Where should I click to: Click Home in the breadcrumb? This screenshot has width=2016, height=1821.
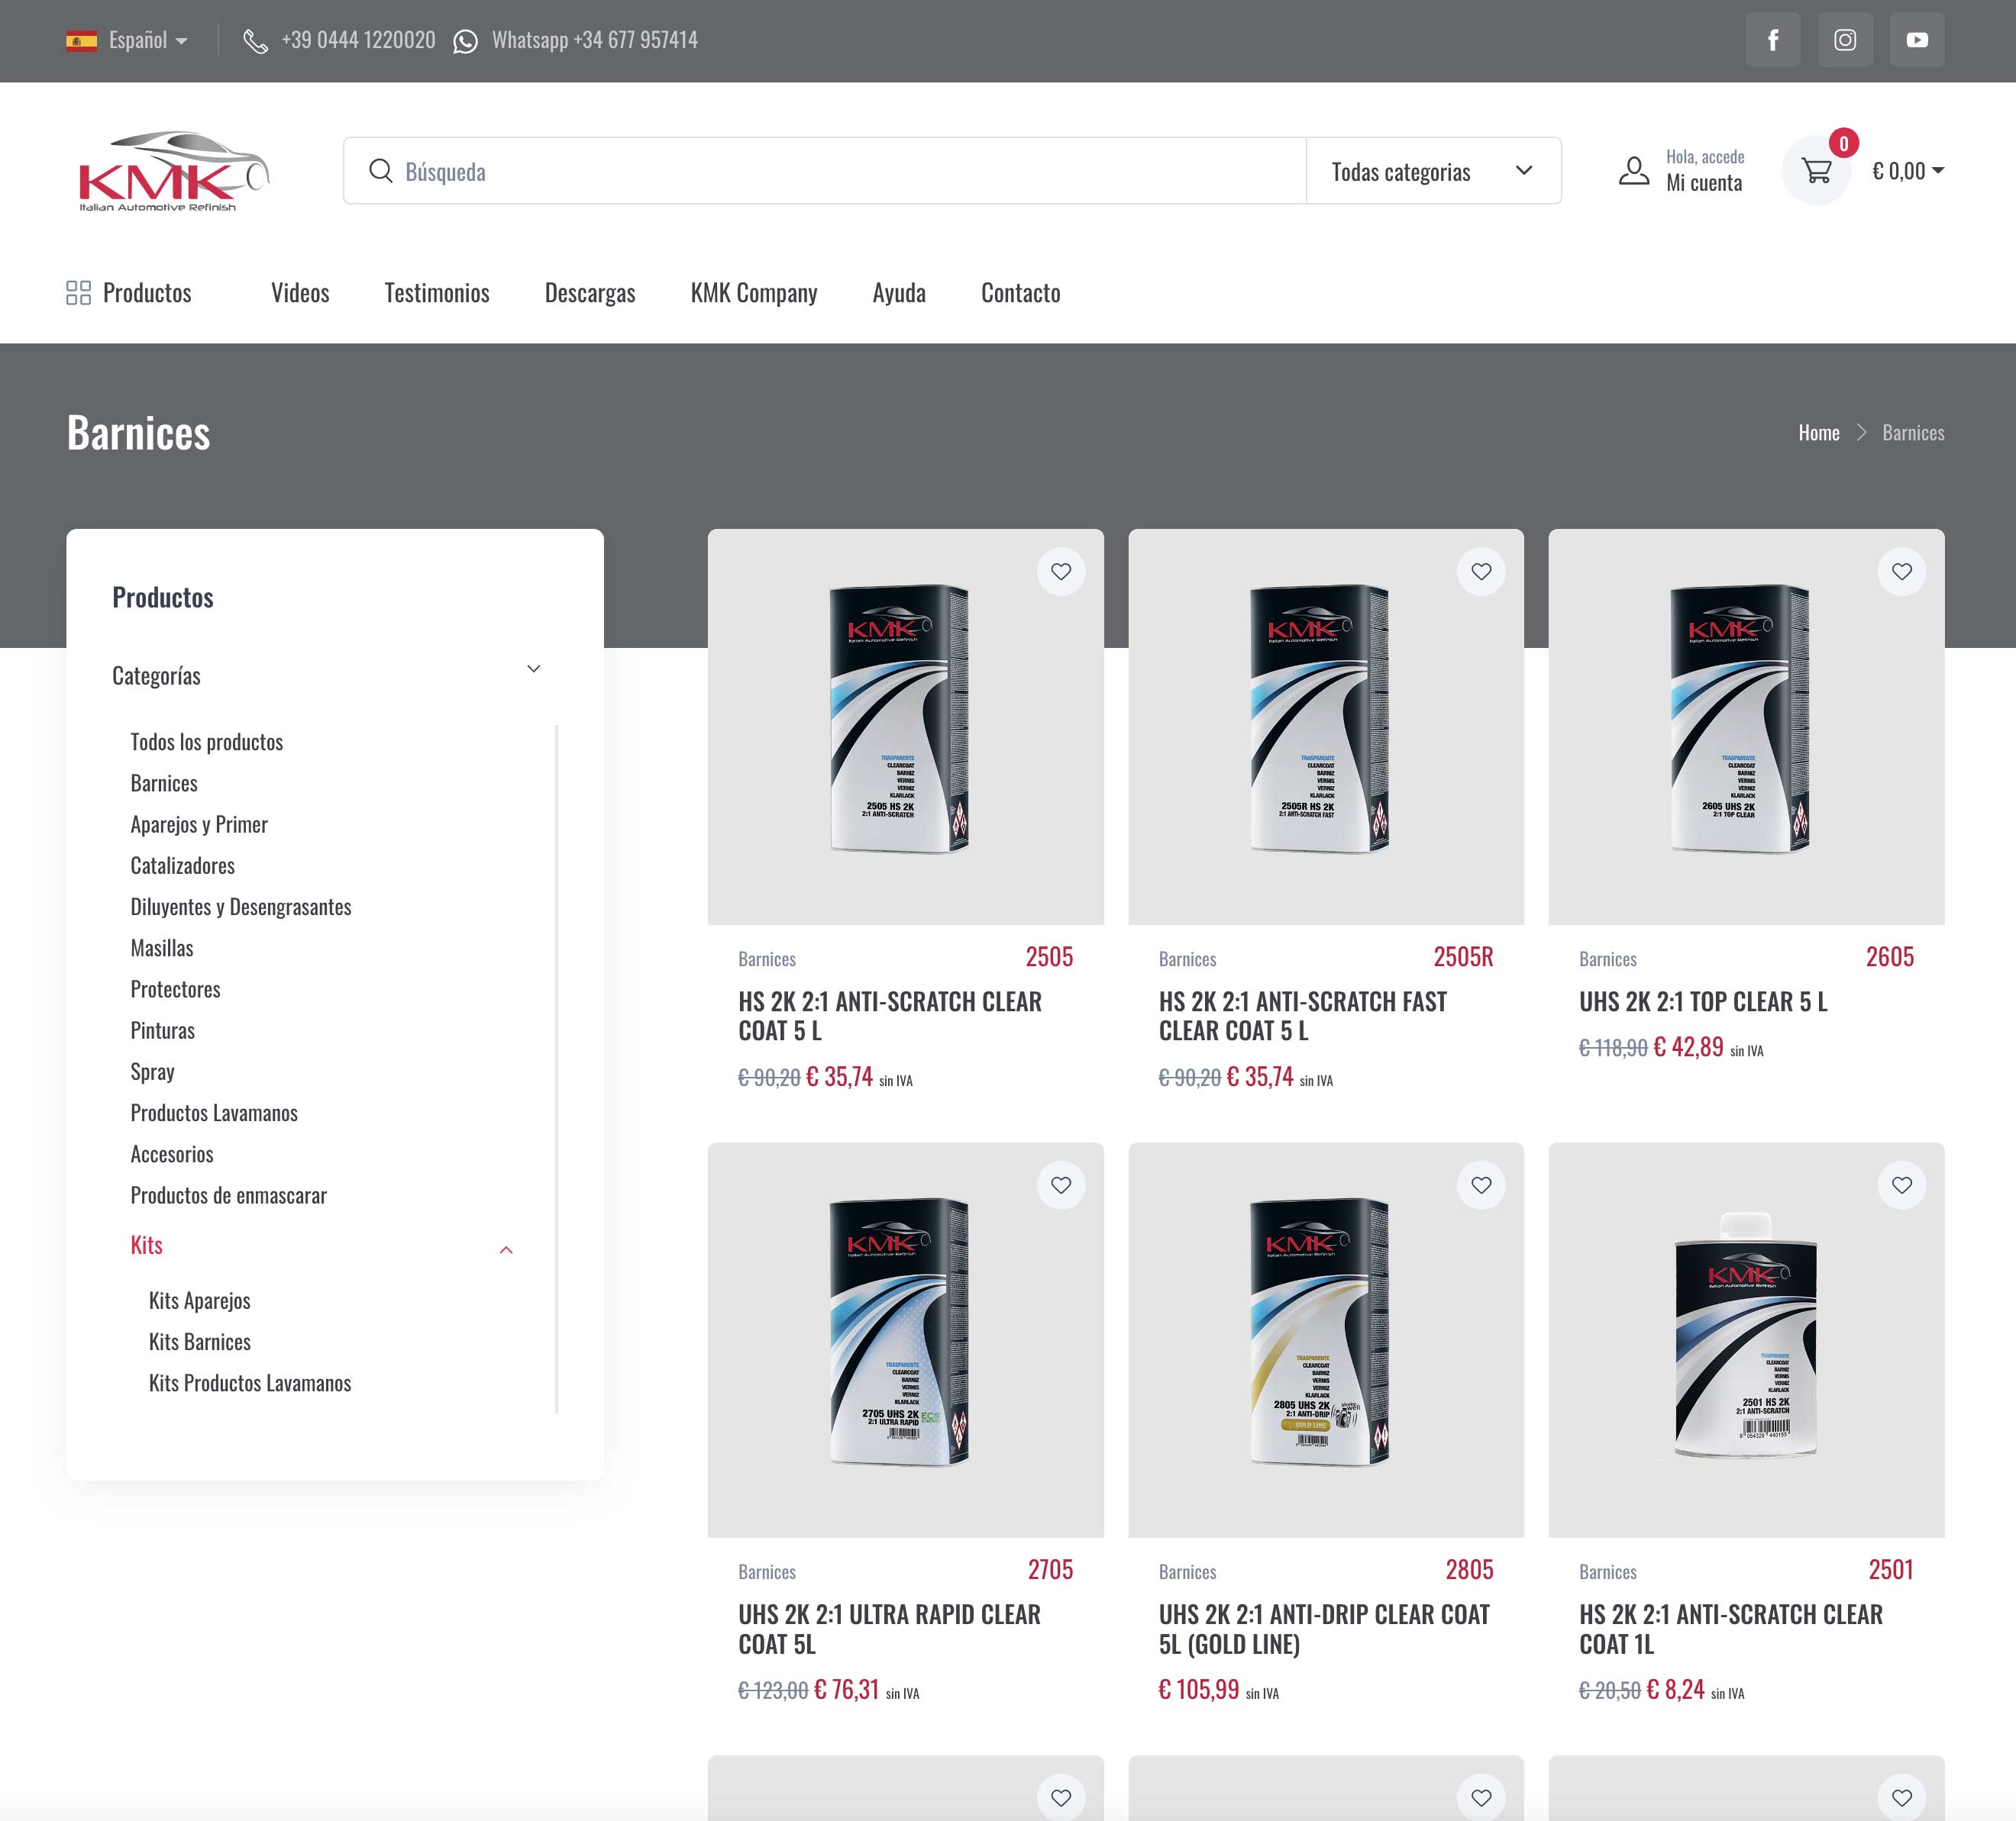click(1818, 433)
